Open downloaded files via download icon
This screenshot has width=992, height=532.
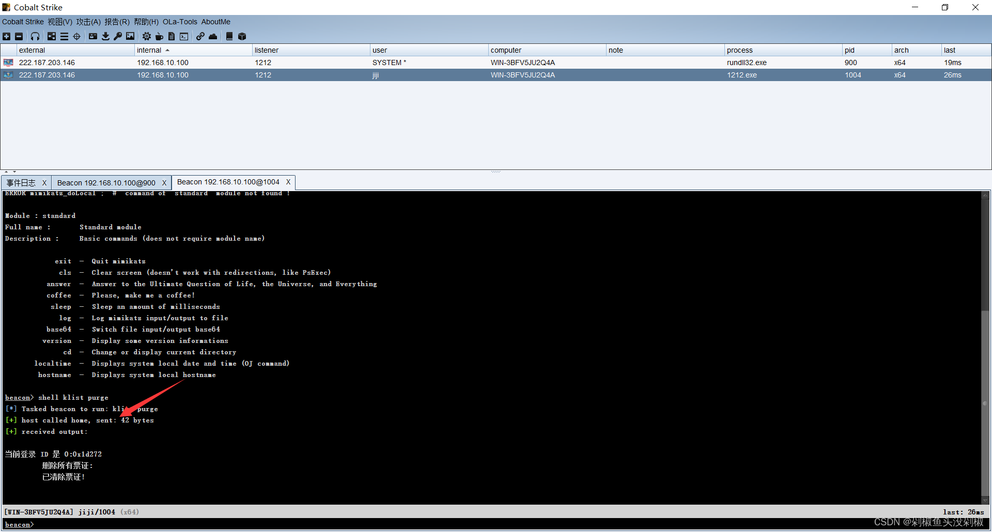(105, 36)
